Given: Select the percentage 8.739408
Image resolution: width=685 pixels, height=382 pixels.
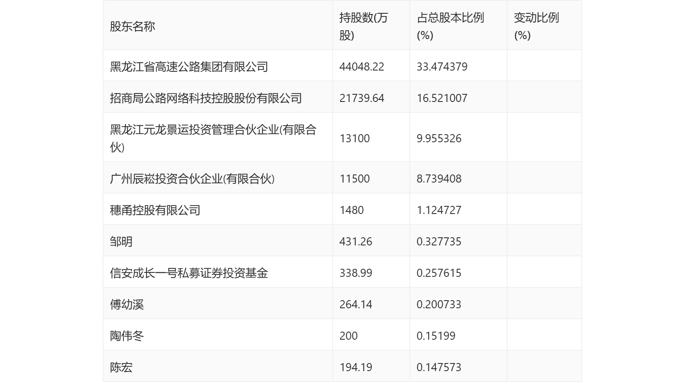Looking at the screenshot, I should tap(439, 179).
